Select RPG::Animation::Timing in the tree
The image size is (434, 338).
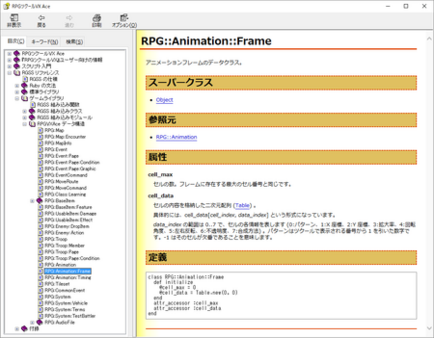point(68,277)
